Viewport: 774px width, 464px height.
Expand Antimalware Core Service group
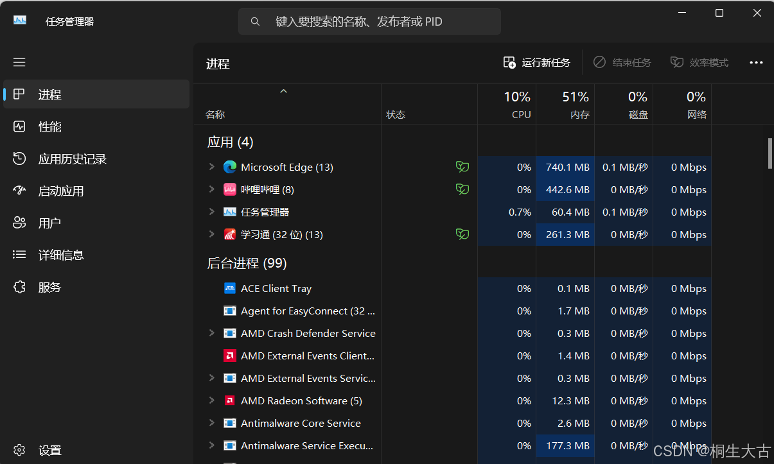(211, 423)
